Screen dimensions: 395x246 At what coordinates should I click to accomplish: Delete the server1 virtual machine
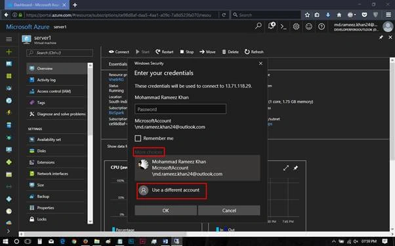tap(230, 52)
